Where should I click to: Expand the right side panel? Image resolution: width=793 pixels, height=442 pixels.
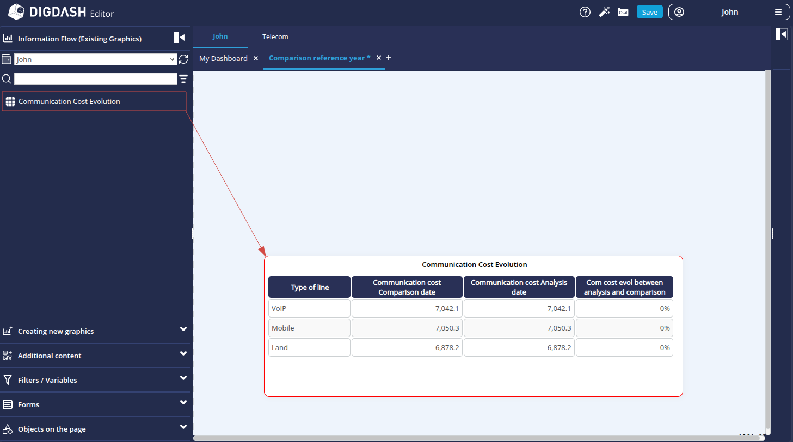tap(781, 34)
